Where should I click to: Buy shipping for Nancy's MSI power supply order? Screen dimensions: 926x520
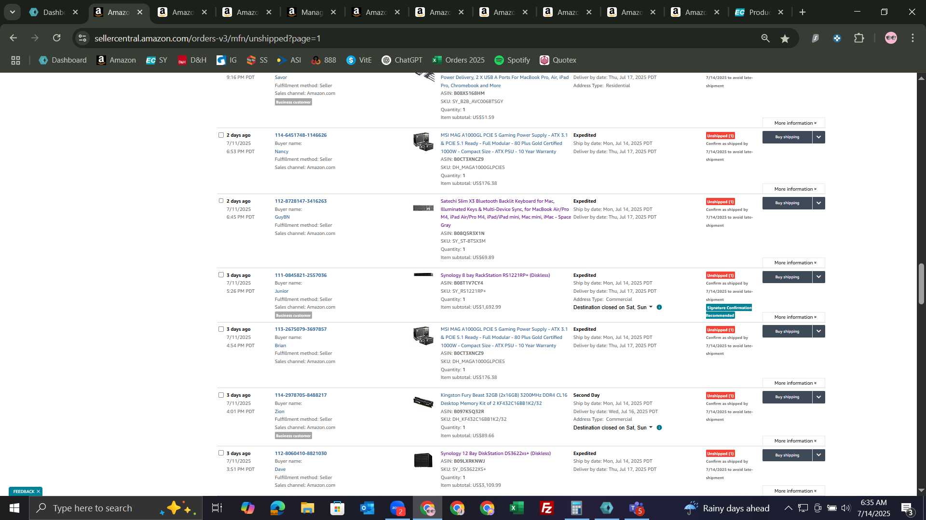click(x=787, y=137)
